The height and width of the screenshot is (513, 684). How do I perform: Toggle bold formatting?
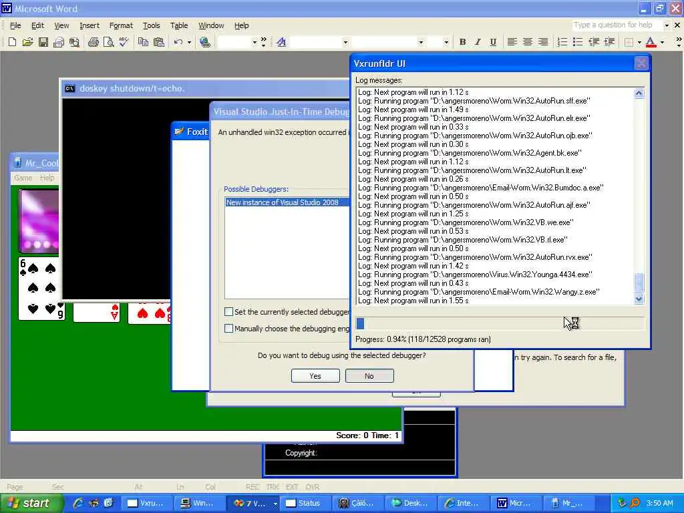click(x=462, y=42)
